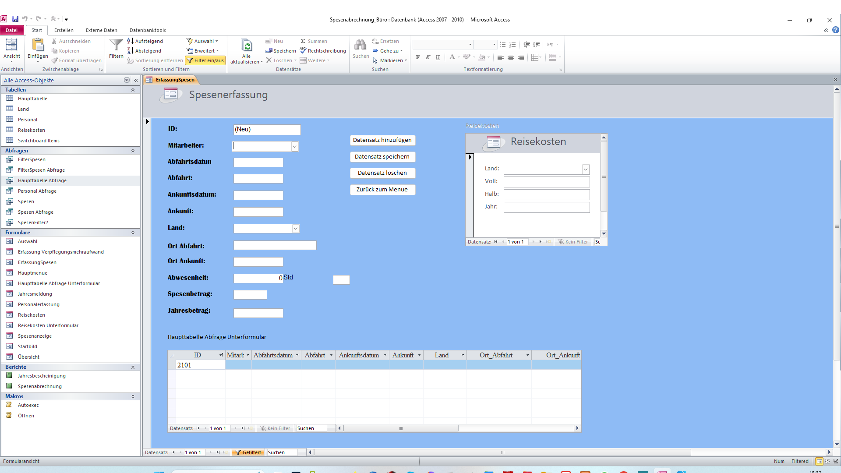841x473 pixels.
Task: Click the large Filtern funnel icon
Action: click(x=116, y=45)
